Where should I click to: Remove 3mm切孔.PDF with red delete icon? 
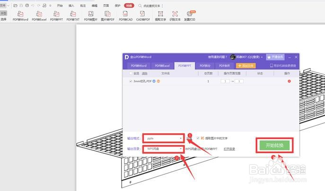click(289, 81)
